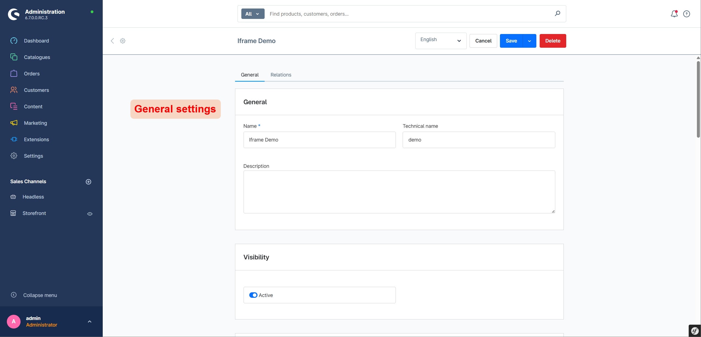Click the Shopware logo icon
This screenshot has width=701, height=337.
(x=14, y=14)
